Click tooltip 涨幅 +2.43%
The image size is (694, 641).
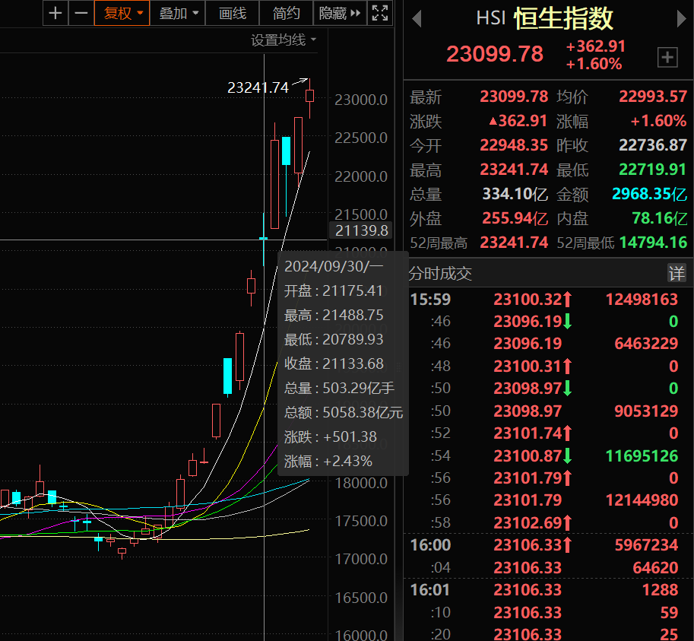click(x=328, y=462)
